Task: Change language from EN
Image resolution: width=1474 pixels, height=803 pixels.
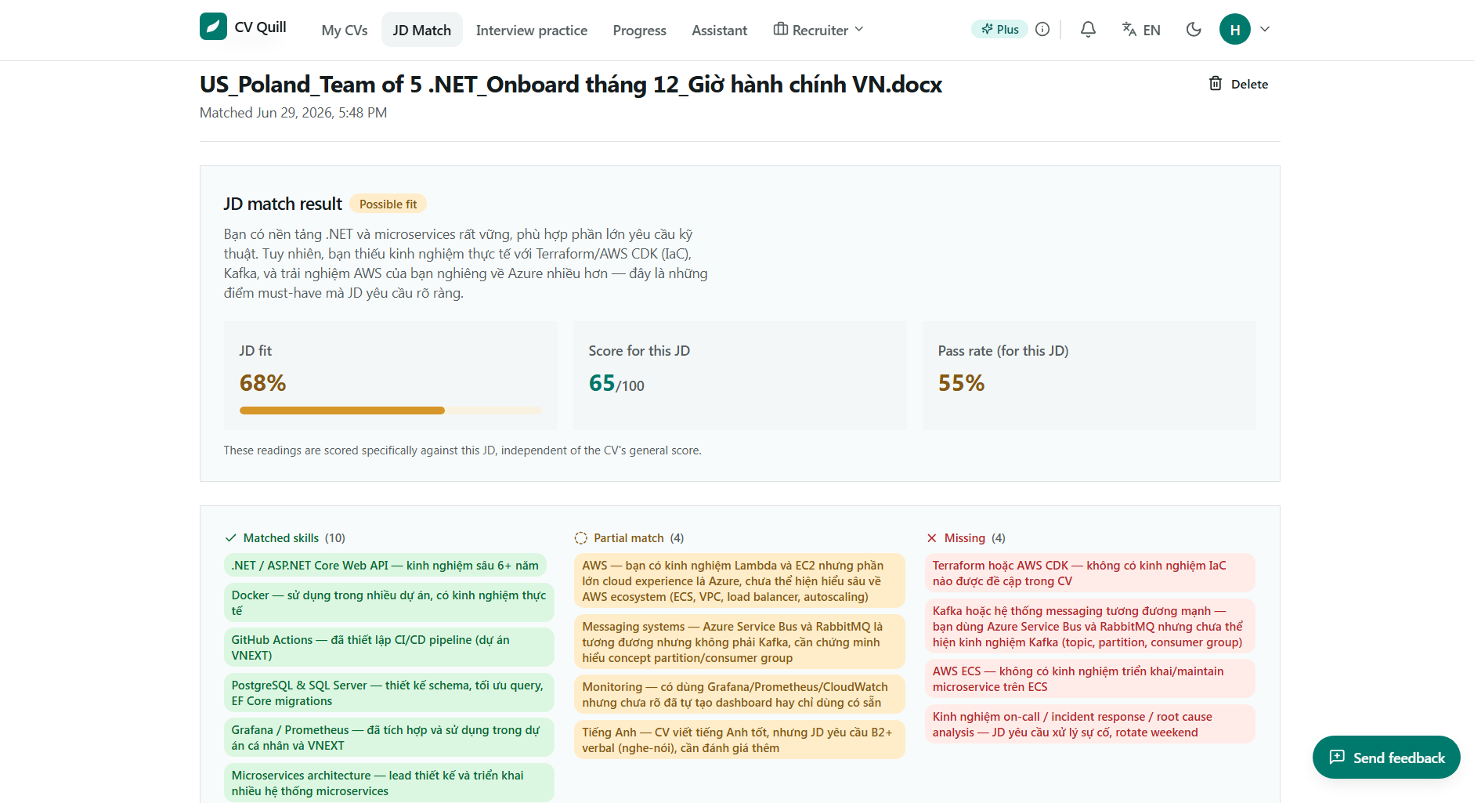Action: click(x=1141, y=30)
